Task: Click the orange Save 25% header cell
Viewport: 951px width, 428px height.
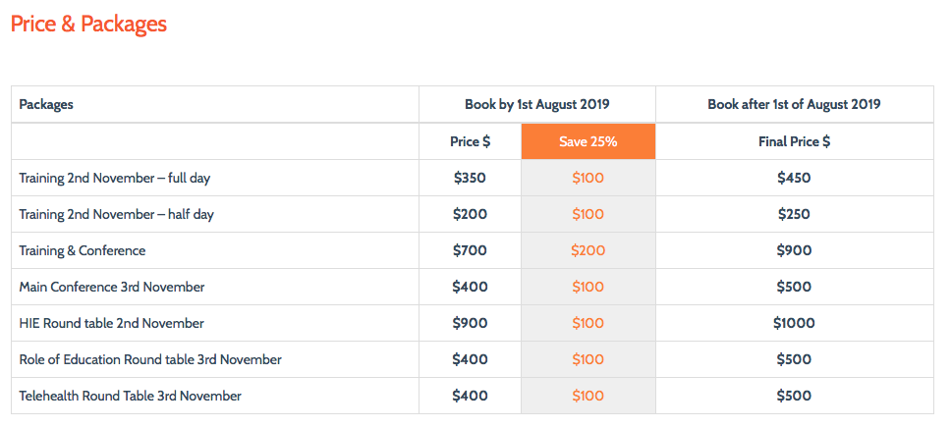Action: [587, 141]
